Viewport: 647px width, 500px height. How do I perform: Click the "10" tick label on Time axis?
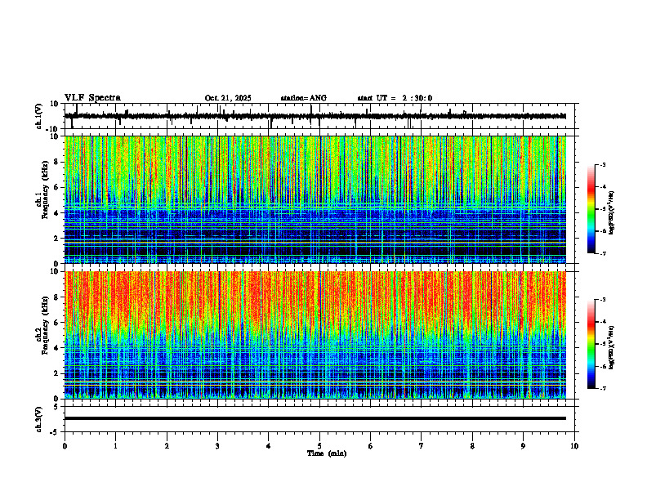pyautogui.click(x=574, y=446)
